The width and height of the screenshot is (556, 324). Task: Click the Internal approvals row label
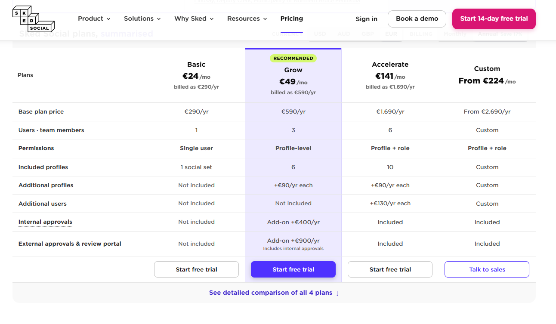45,222
